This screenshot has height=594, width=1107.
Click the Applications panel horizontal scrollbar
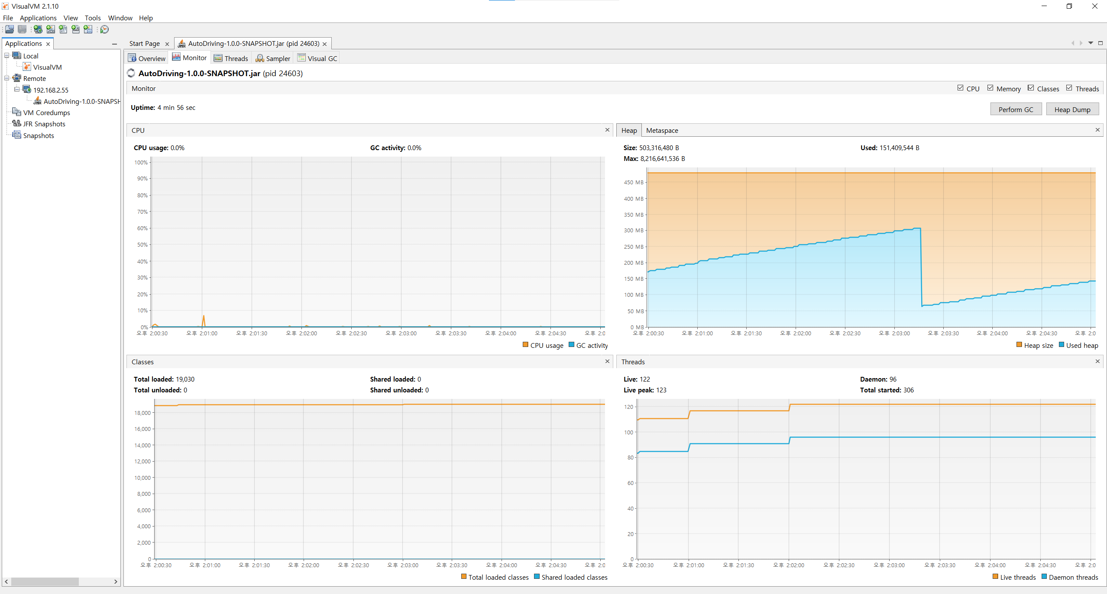pos(45,581)
